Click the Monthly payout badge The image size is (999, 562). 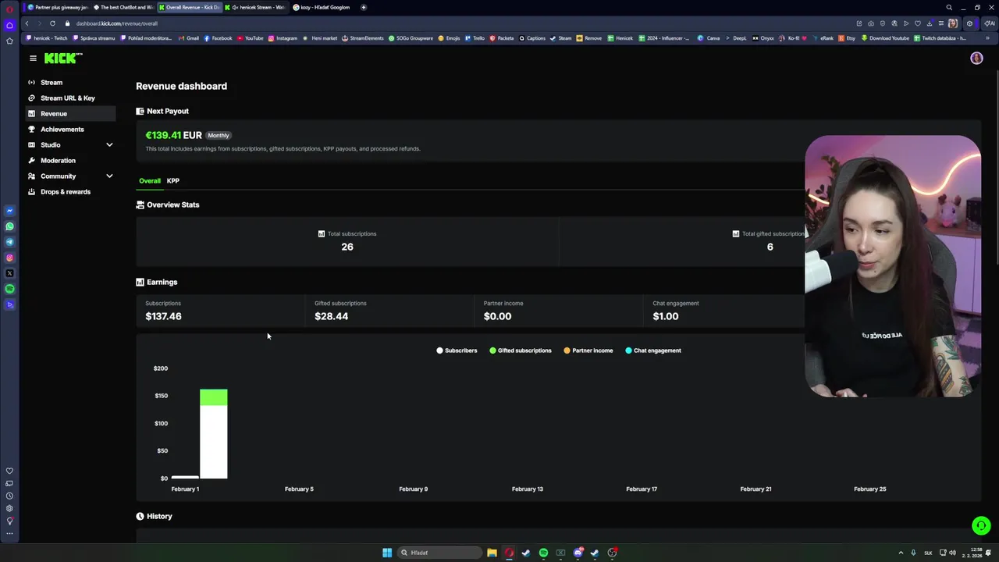(218, 135)
